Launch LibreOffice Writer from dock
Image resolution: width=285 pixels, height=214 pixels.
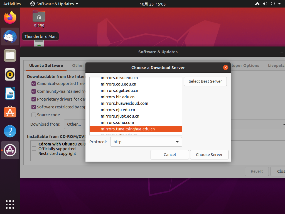click(10, 93)
